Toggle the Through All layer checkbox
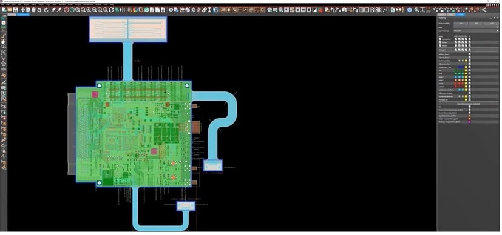502x235 pixels. (470, 99)
